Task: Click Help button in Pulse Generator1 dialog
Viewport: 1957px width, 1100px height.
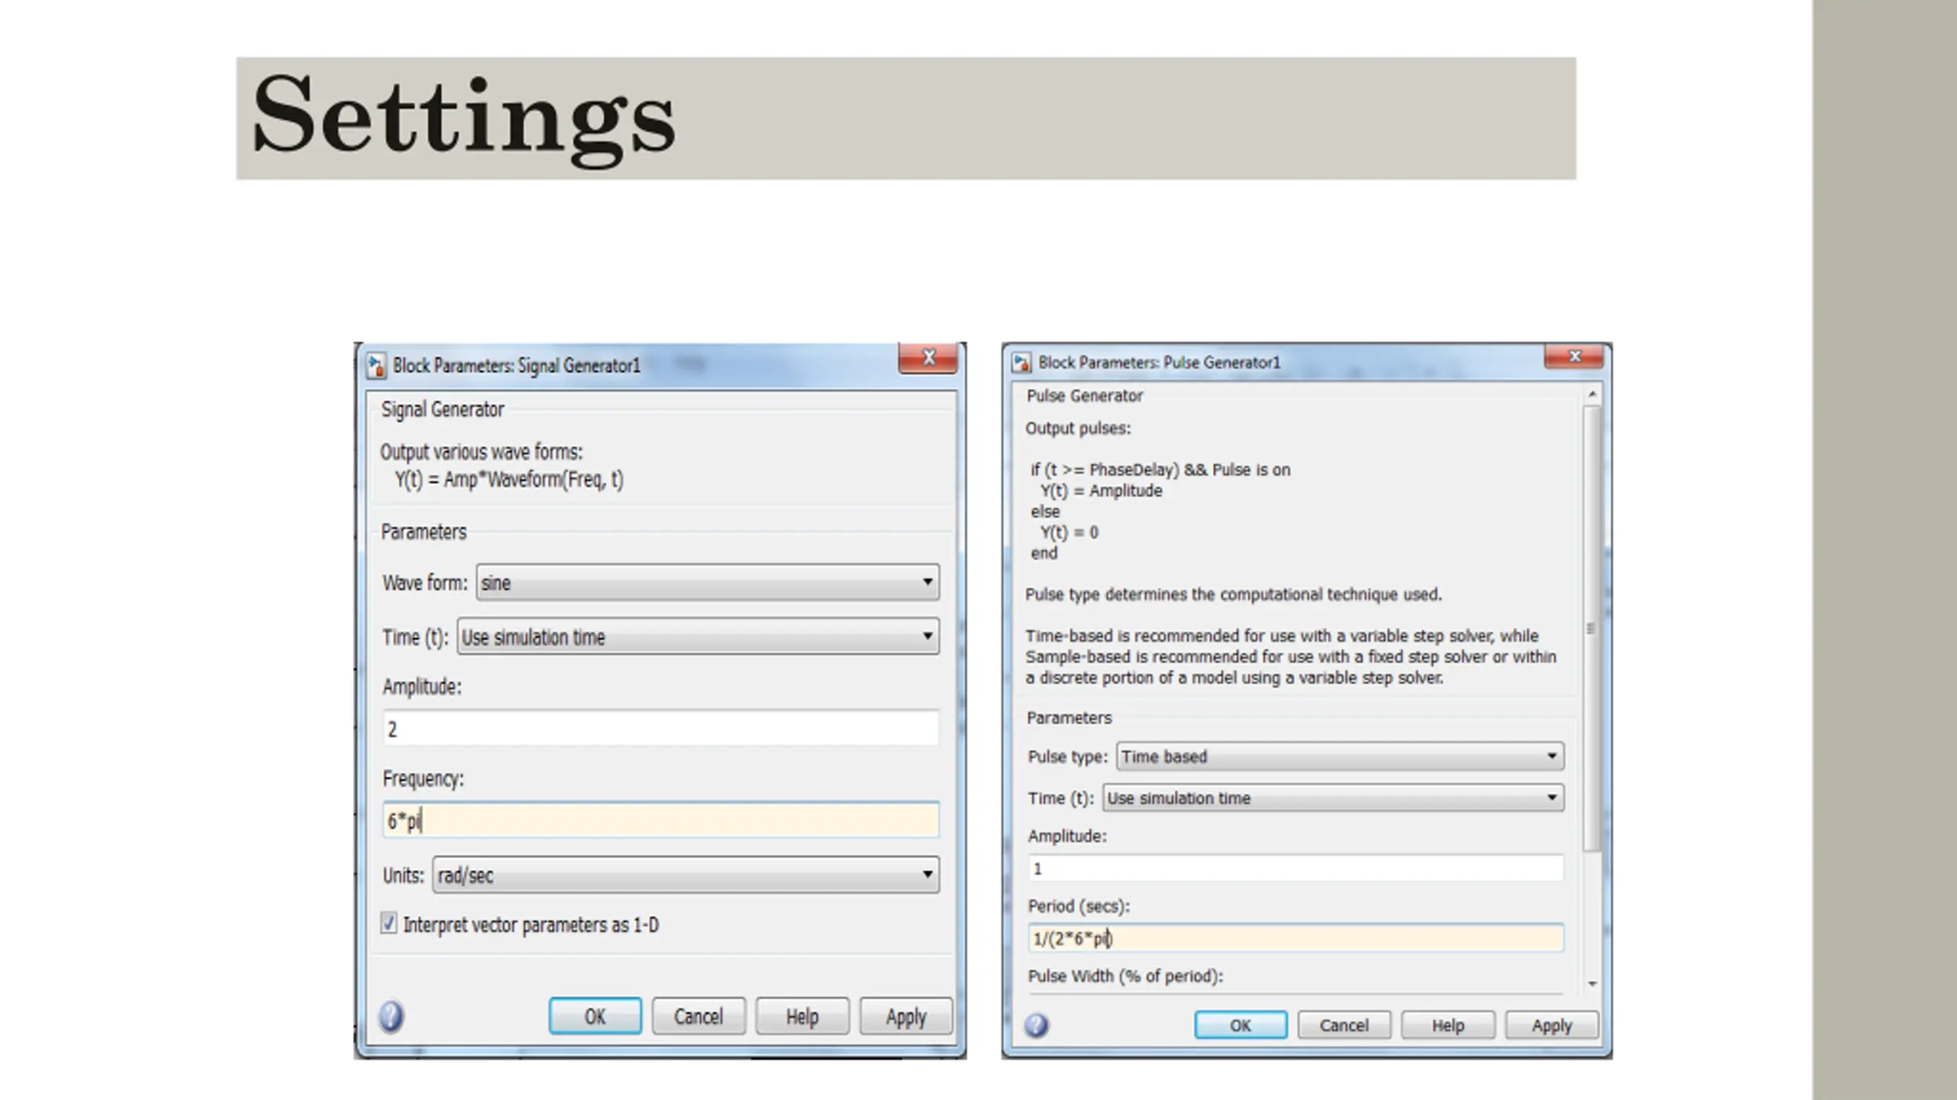Action: tap(1448, 1025)
